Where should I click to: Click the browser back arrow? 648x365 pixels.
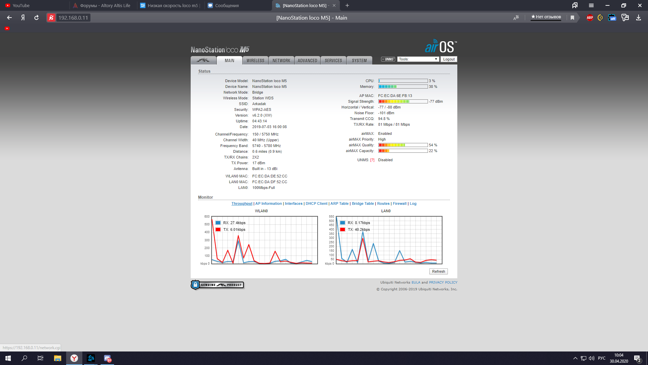pyautogui.click(x=9, y=18)
